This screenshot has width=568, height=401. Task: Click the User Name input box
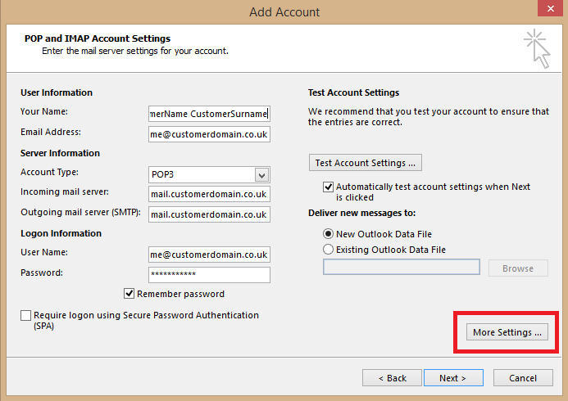pyautogui.click(x=209, y=255)
